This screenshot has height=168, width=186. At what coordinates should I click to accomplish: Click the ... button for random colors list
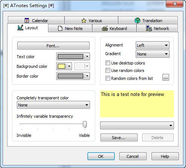pyautogui.click(x=166, y=77)
